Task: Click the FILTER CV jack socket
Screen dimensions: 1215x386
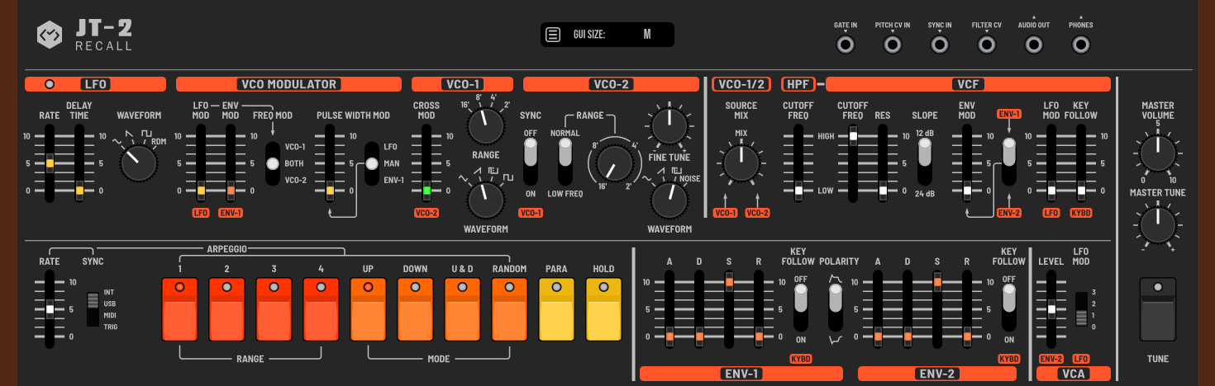Action: 986,45
